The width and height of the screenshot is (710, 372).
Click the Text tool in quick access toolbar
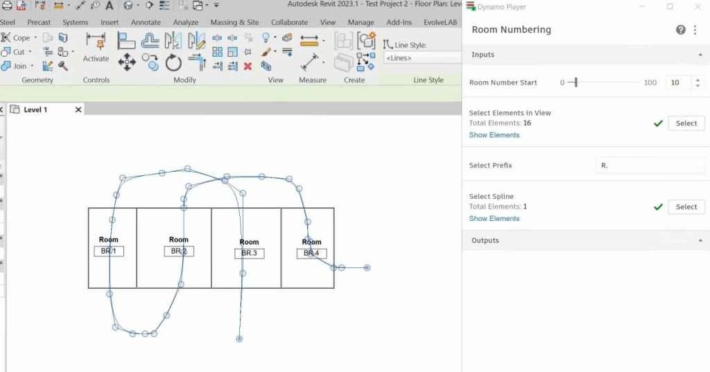pyautogui.click(x=110, y=6)
